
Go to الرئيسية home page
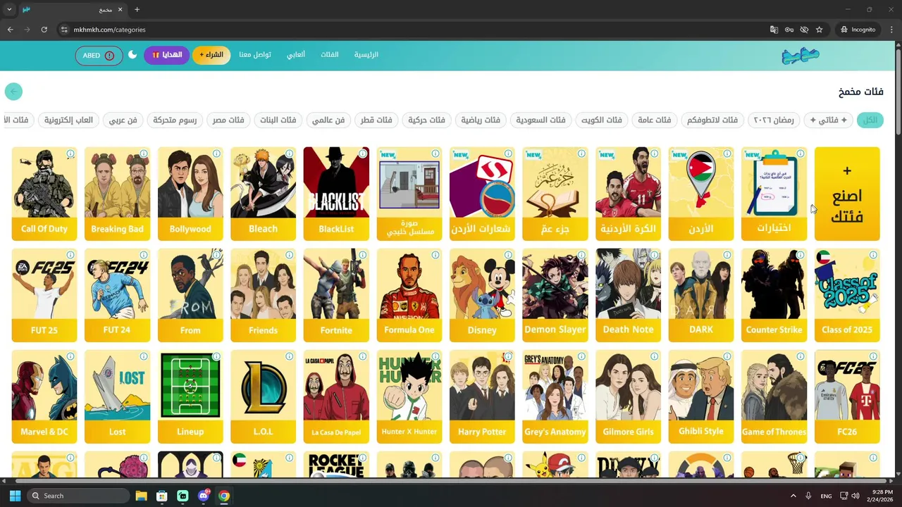pyautogui.click(x=366, y=55)
